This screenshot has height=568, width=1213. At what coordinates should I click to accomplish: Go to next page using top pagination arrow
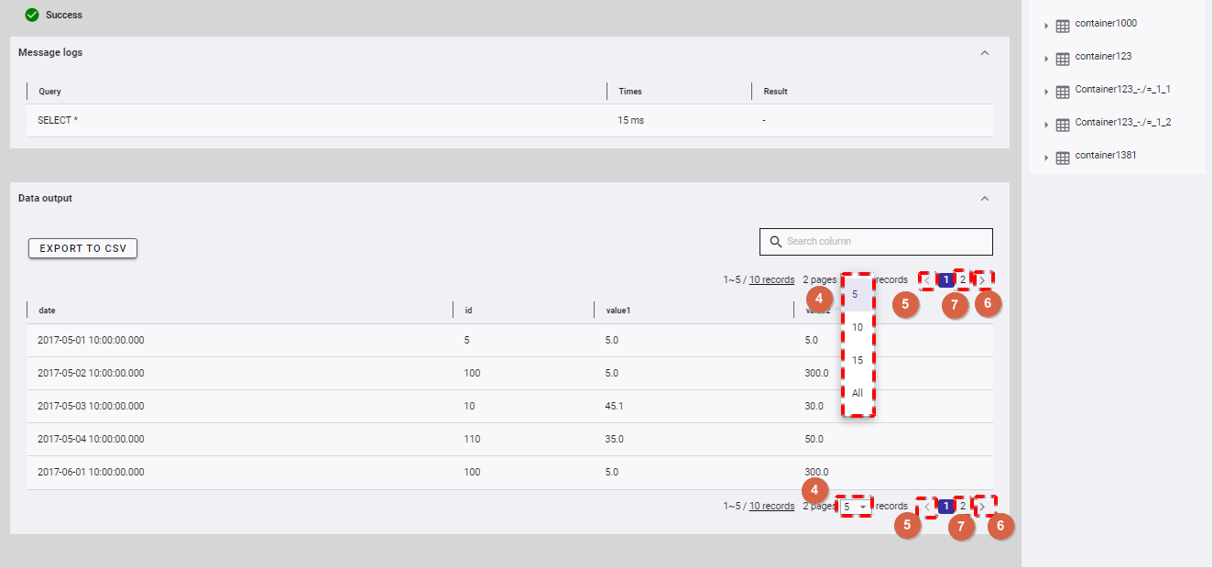point(982,279)
